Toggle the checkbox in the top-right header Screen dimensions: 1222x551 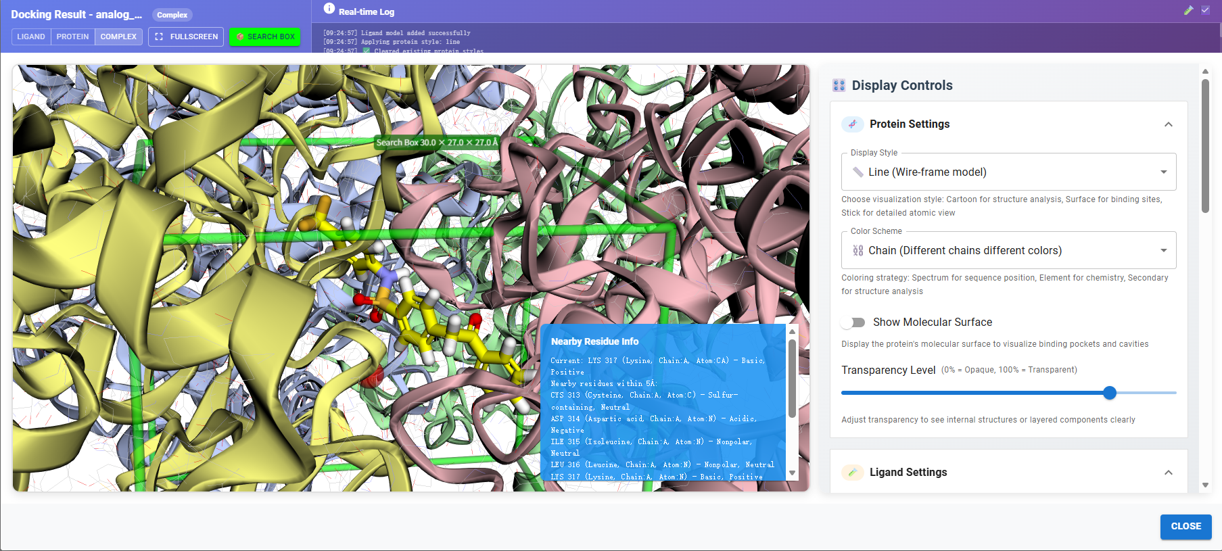coord(1205,10)
